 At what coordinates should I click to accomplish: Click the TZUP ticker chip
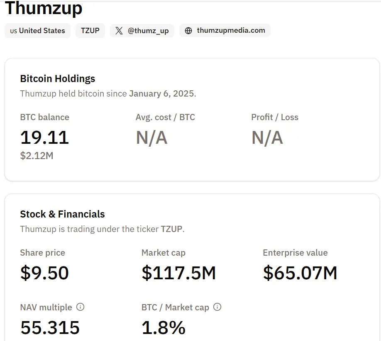pos(90,31)
